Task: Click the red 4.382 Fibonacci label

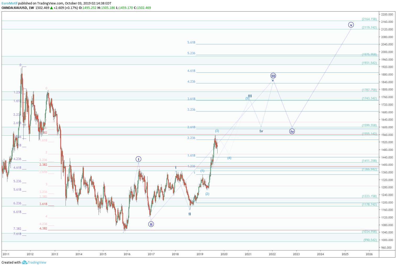Action: (x=43, y=228)
